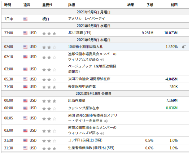
Task: Click importance stars for 原油在庫量 row
Action: [49, 101]
